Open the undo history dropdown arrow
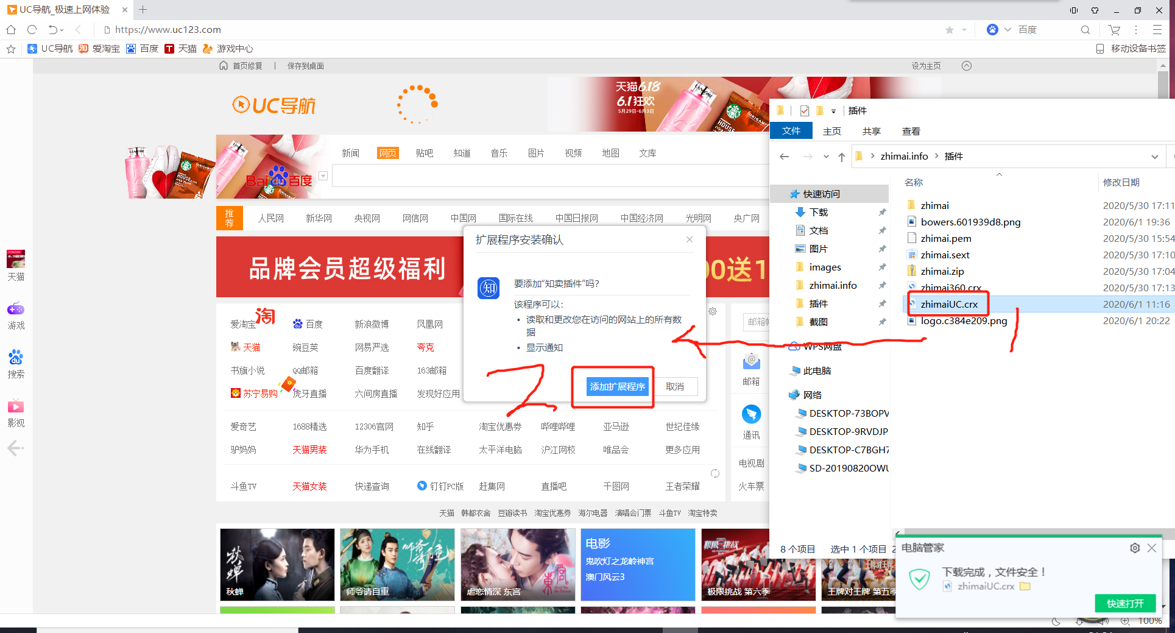1175x633 pixels. pyautogui.click(x=62, y=30)
